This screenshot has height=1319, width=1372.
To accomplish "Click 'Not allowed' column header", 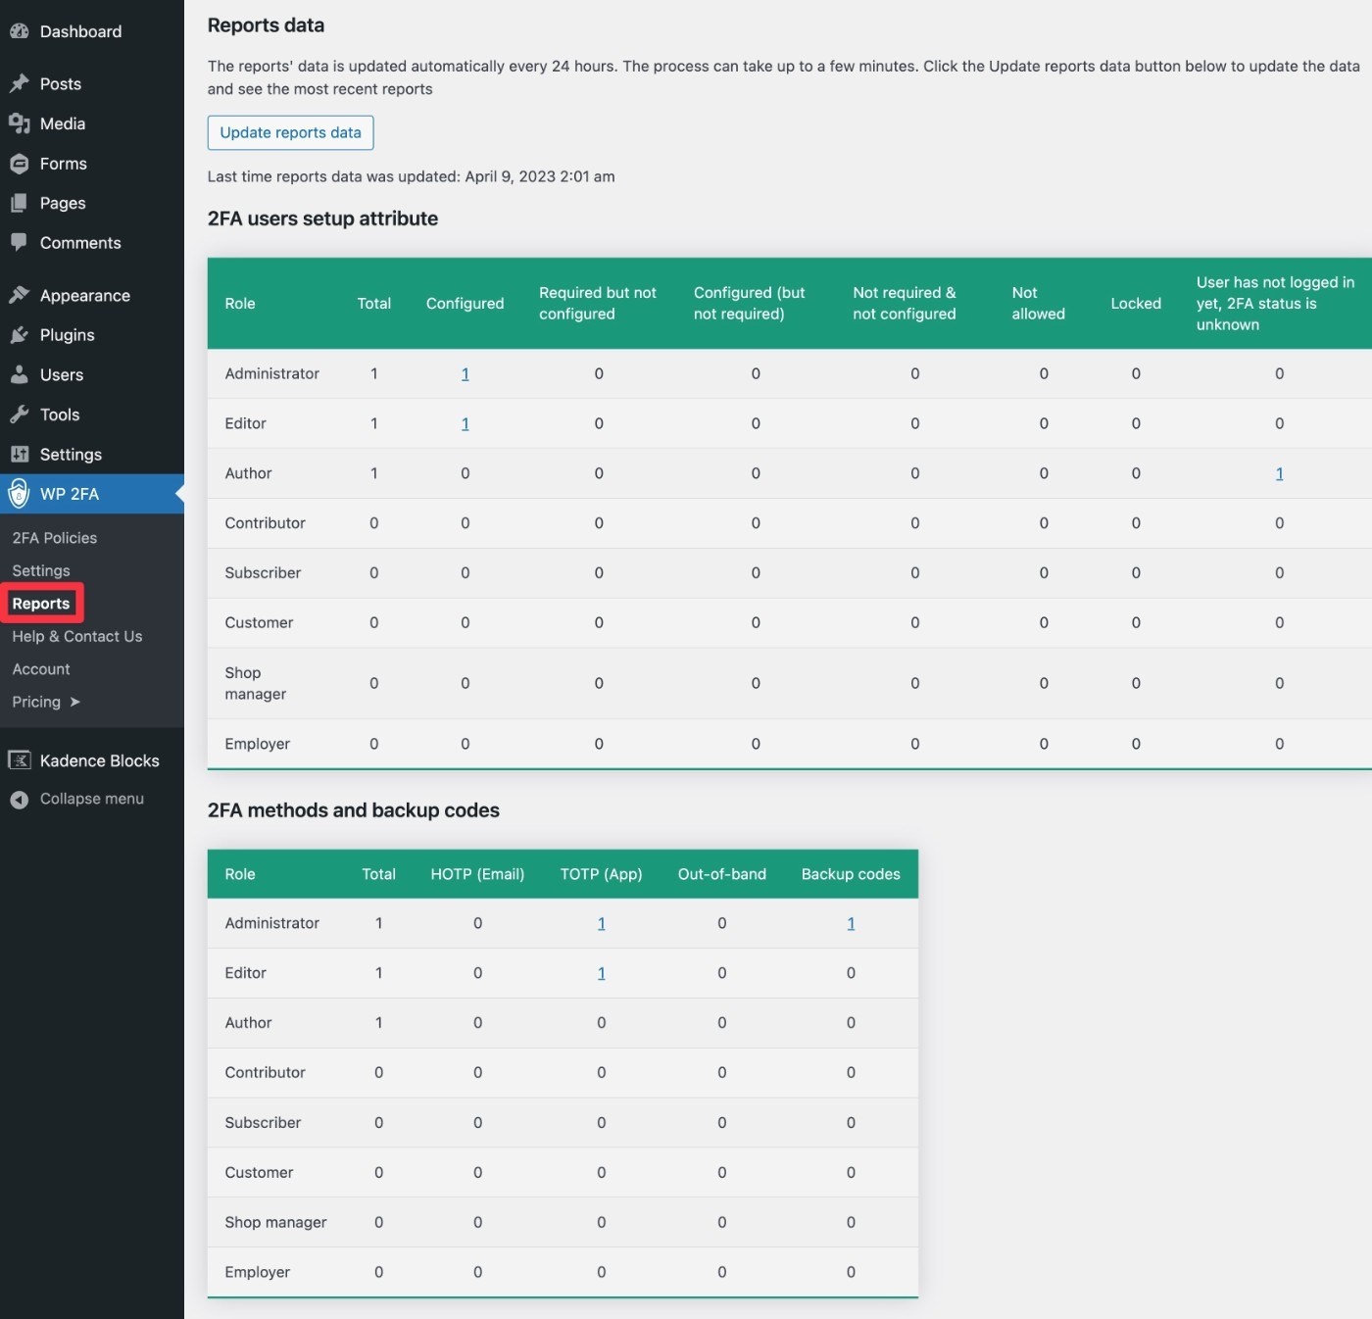I will tap(1039, 303).
